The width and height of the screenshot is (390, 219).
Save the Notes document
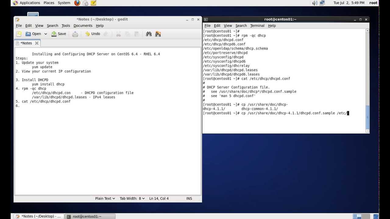(x=58, y=34)
